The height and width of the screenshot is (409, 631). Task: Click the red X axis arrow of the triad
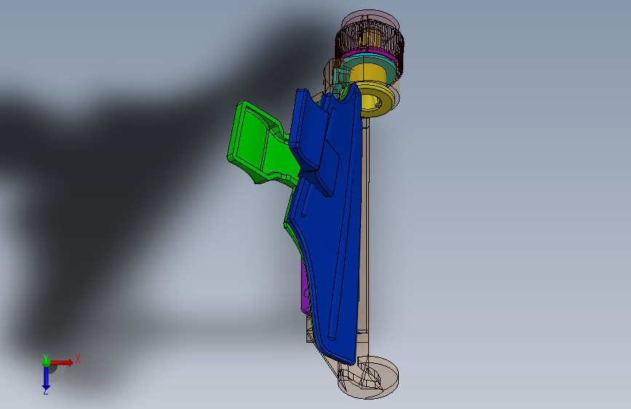[63, 362]
